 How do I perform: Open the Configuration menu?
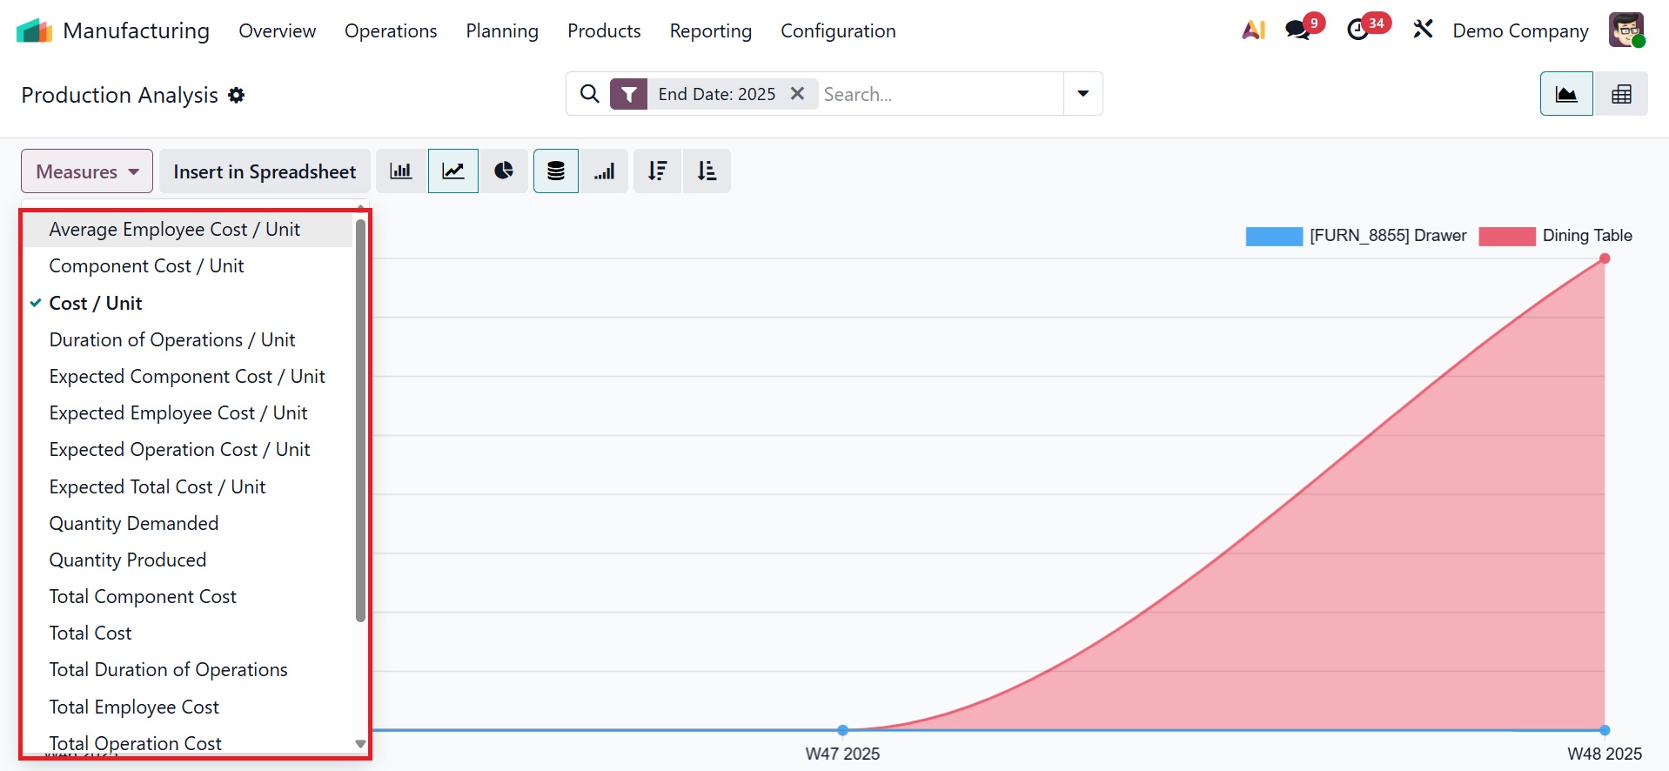(838, 30)
